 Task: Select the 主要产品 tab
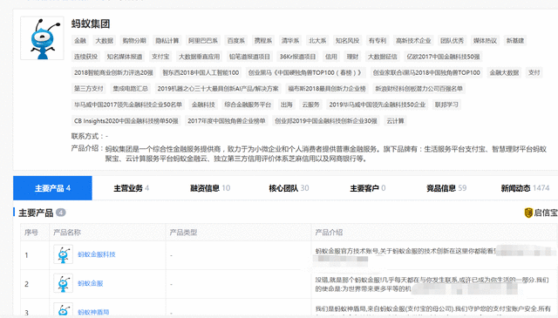[x=52, y=188]
